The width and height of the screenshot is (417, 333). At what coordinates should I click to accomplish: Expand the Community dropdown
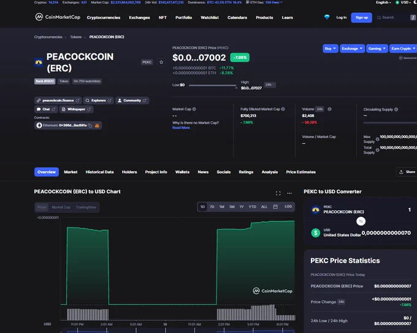(132, 101)
